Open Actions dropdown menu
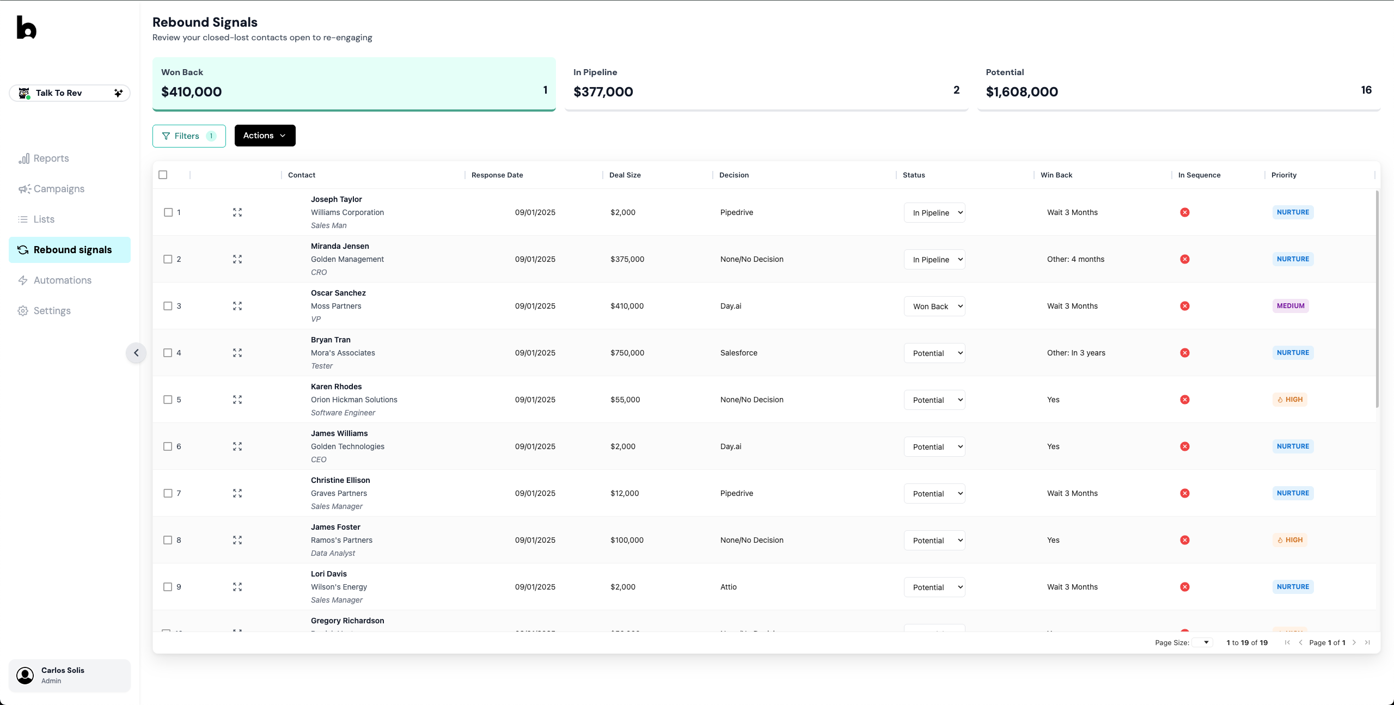Screen dimensions: 1394x705 265,136
